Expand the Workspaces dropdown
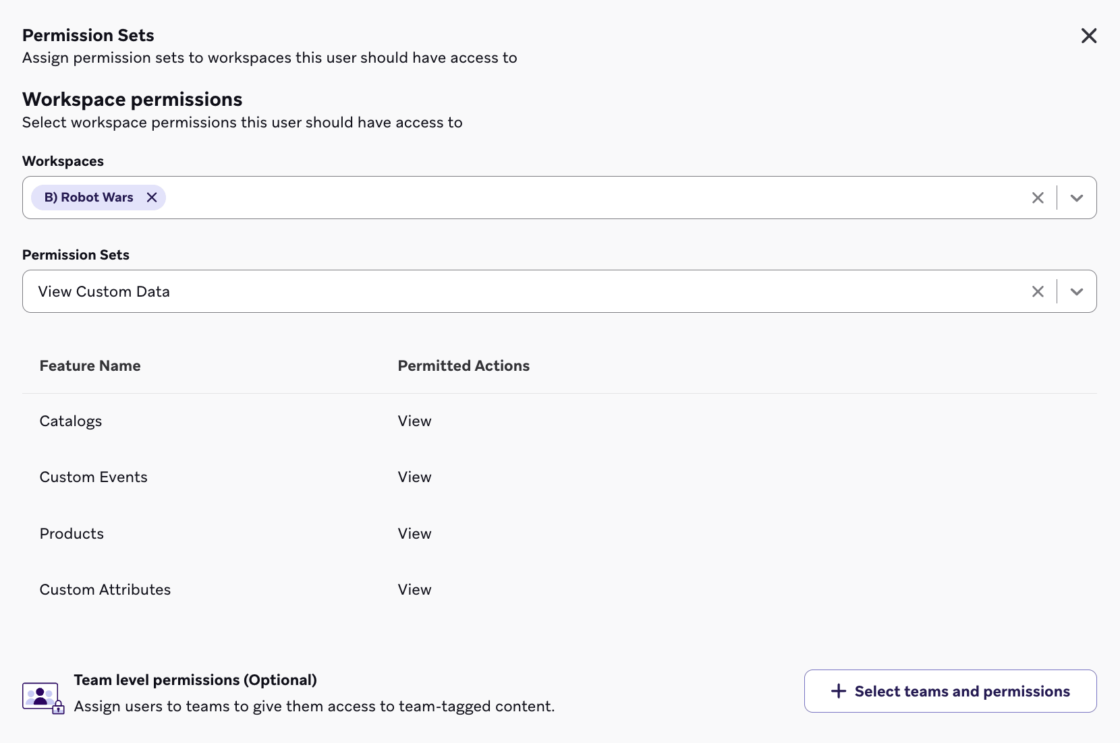 coord(1077,198)
